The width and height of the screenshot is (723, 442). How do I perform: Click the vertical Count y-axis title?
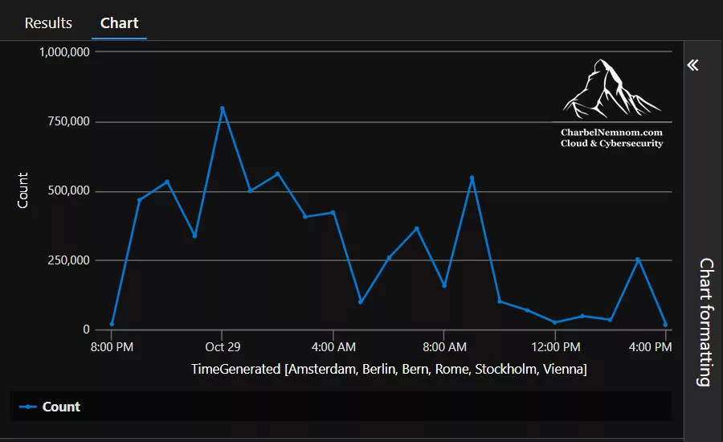pyautogui.click(x=22, y=190)
